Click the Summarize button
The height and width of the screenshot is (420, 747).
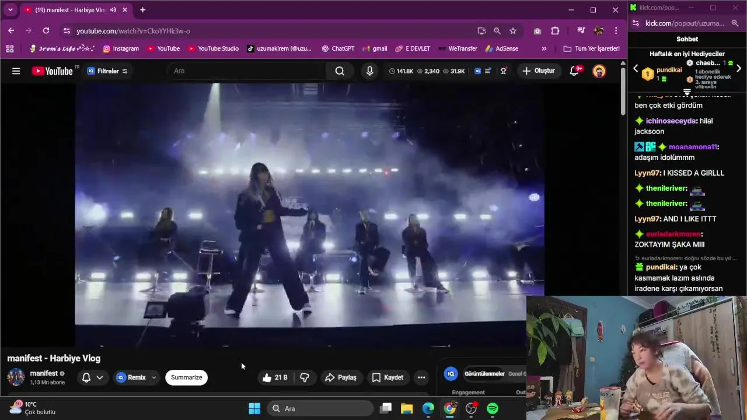[186, 377]
